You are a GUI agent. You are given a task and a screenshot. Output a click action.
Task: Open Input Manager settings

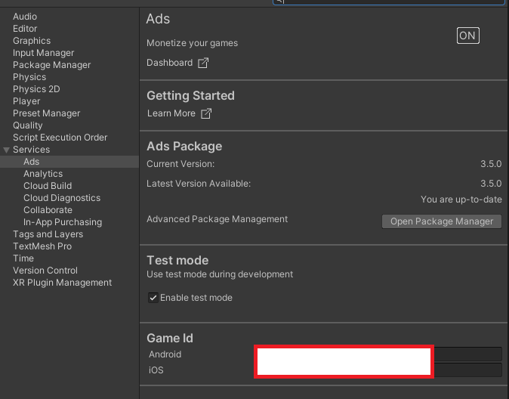(44, 53)
